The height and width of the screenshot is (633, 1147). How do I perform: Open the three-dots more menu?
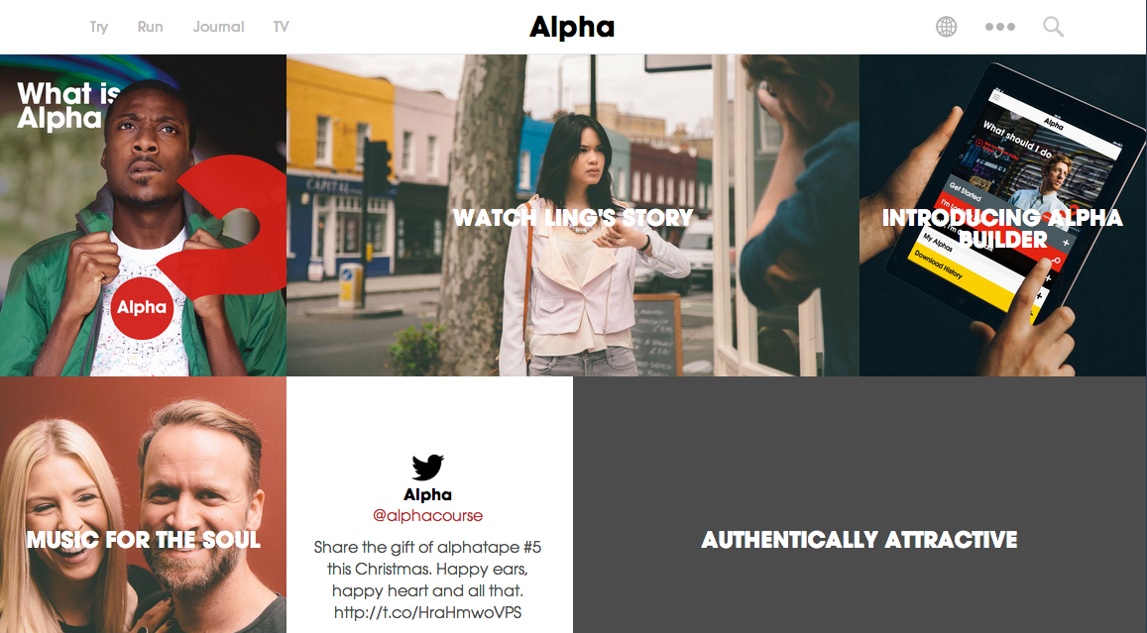click(1000, 27)
